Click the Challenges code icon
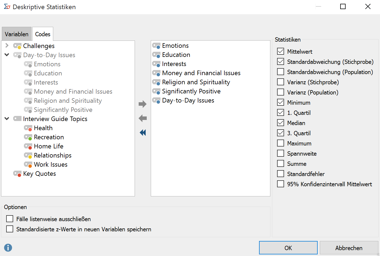The width and height of the screenshot is (380, 256). coord(17,46)
